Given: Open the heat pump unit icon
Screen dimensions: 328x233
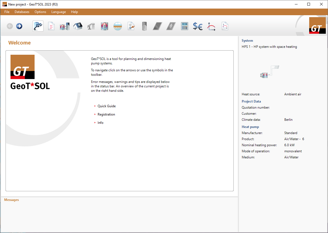Looking at the screenshot, I should click(x=104, y=26).
